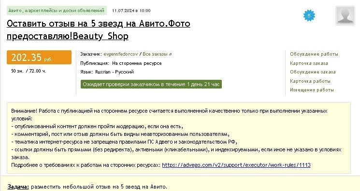
Task: Open Карточка заказа
Action: 309,63
